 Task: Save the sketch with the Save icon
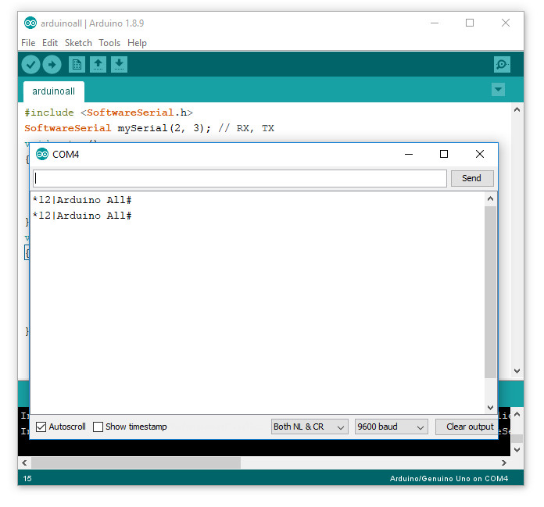click(x=120, y=65)
